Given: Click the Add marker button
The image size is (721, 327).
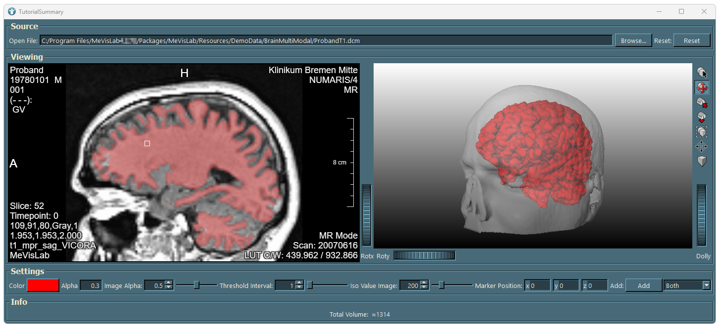Looking at the screenshot, I should pos(644,286).
